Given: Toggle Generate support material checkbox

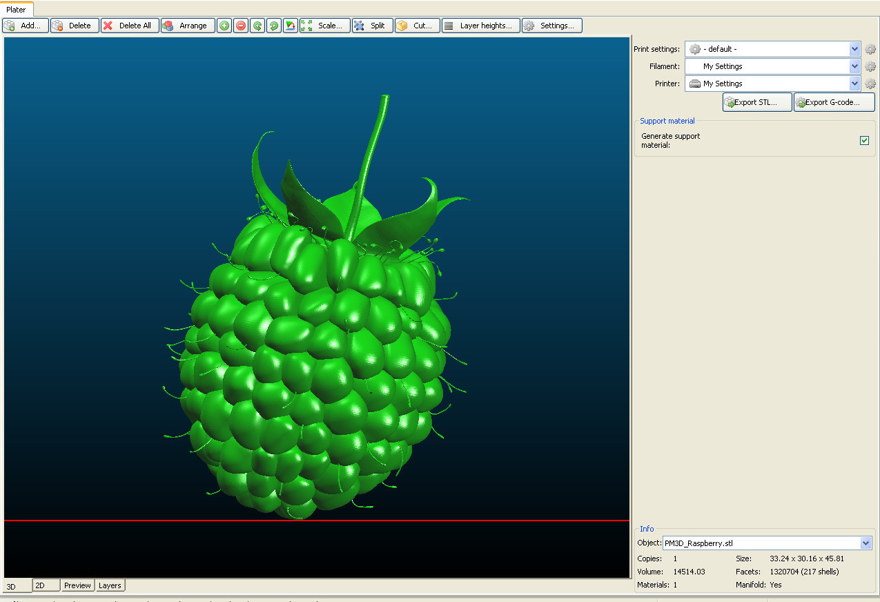Looking at the screenshot, I should pyautogui.click(x=864, y=141).
